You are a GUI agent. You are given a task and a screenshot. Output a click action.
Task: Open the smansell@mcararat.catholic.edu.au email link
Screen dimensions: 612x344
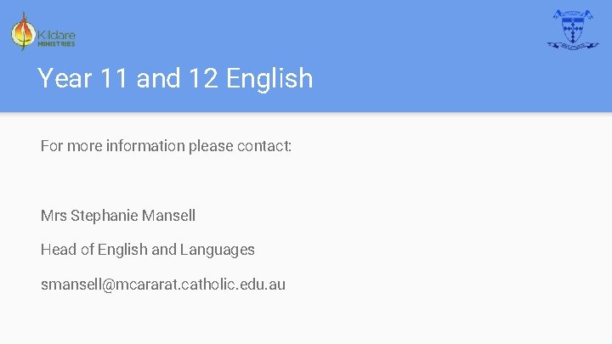tap(163, 285)
